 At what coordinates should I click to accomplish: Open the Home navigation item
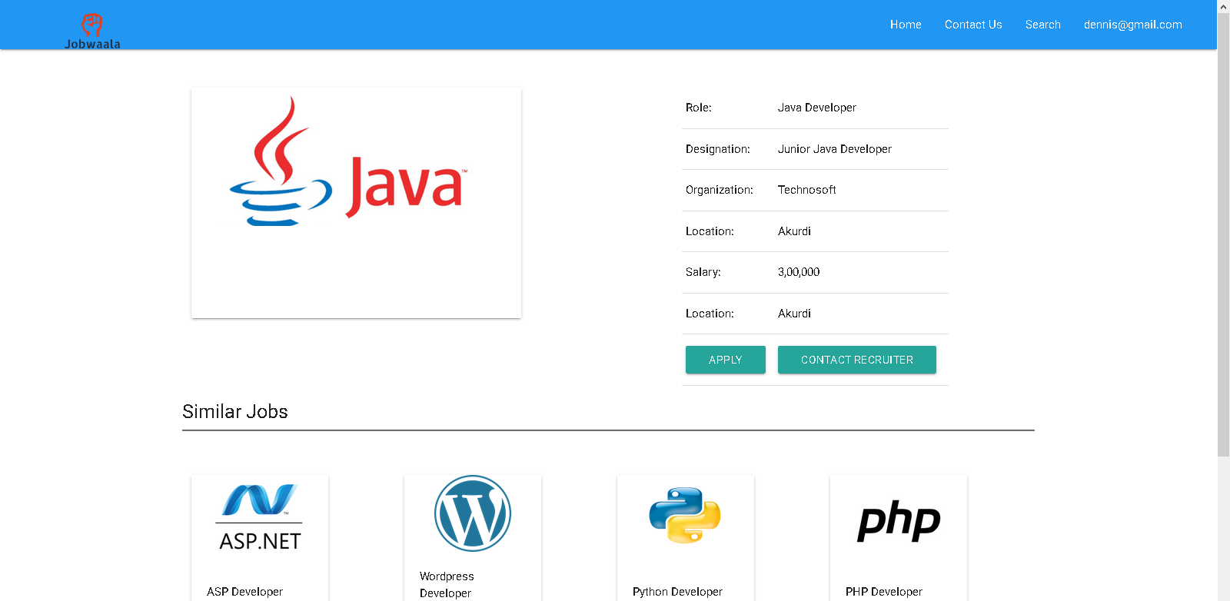click(906, 25)
